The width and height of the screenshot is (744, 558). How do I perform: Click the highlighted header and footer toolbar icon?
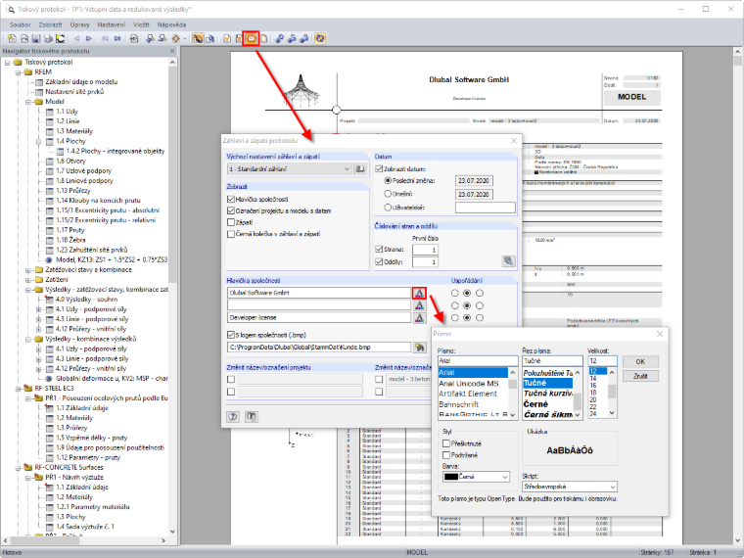click(251, 38)
